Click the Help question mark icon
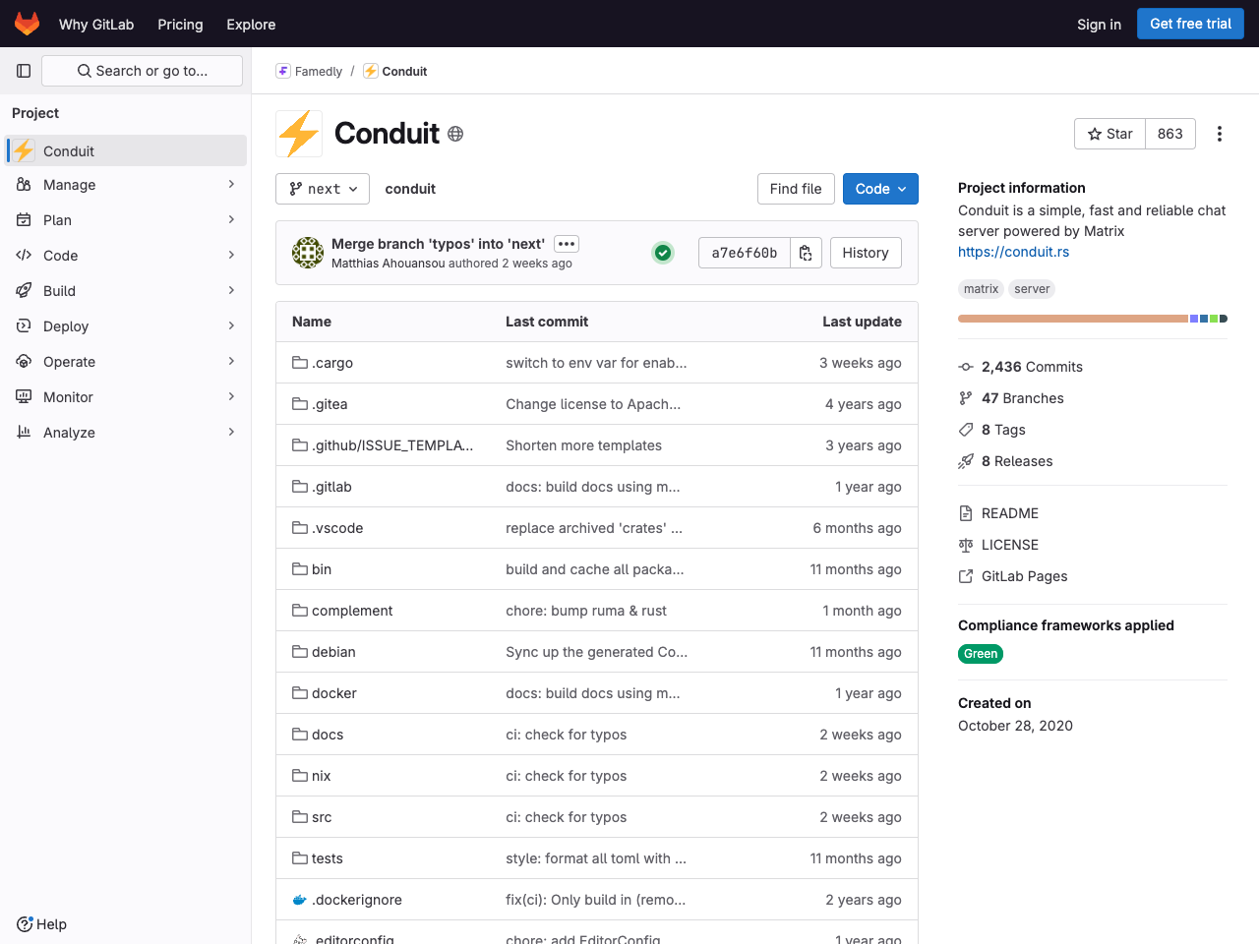This screenshot has width=1259, height=944. pos(25,924)
